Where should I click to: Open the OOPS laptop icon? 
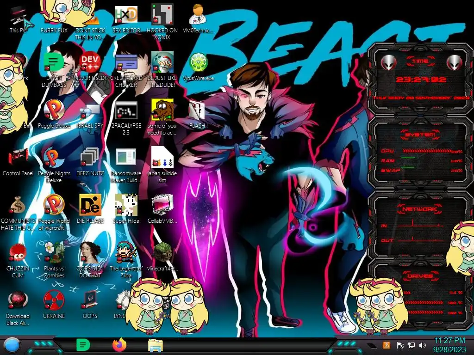point(90,305)
